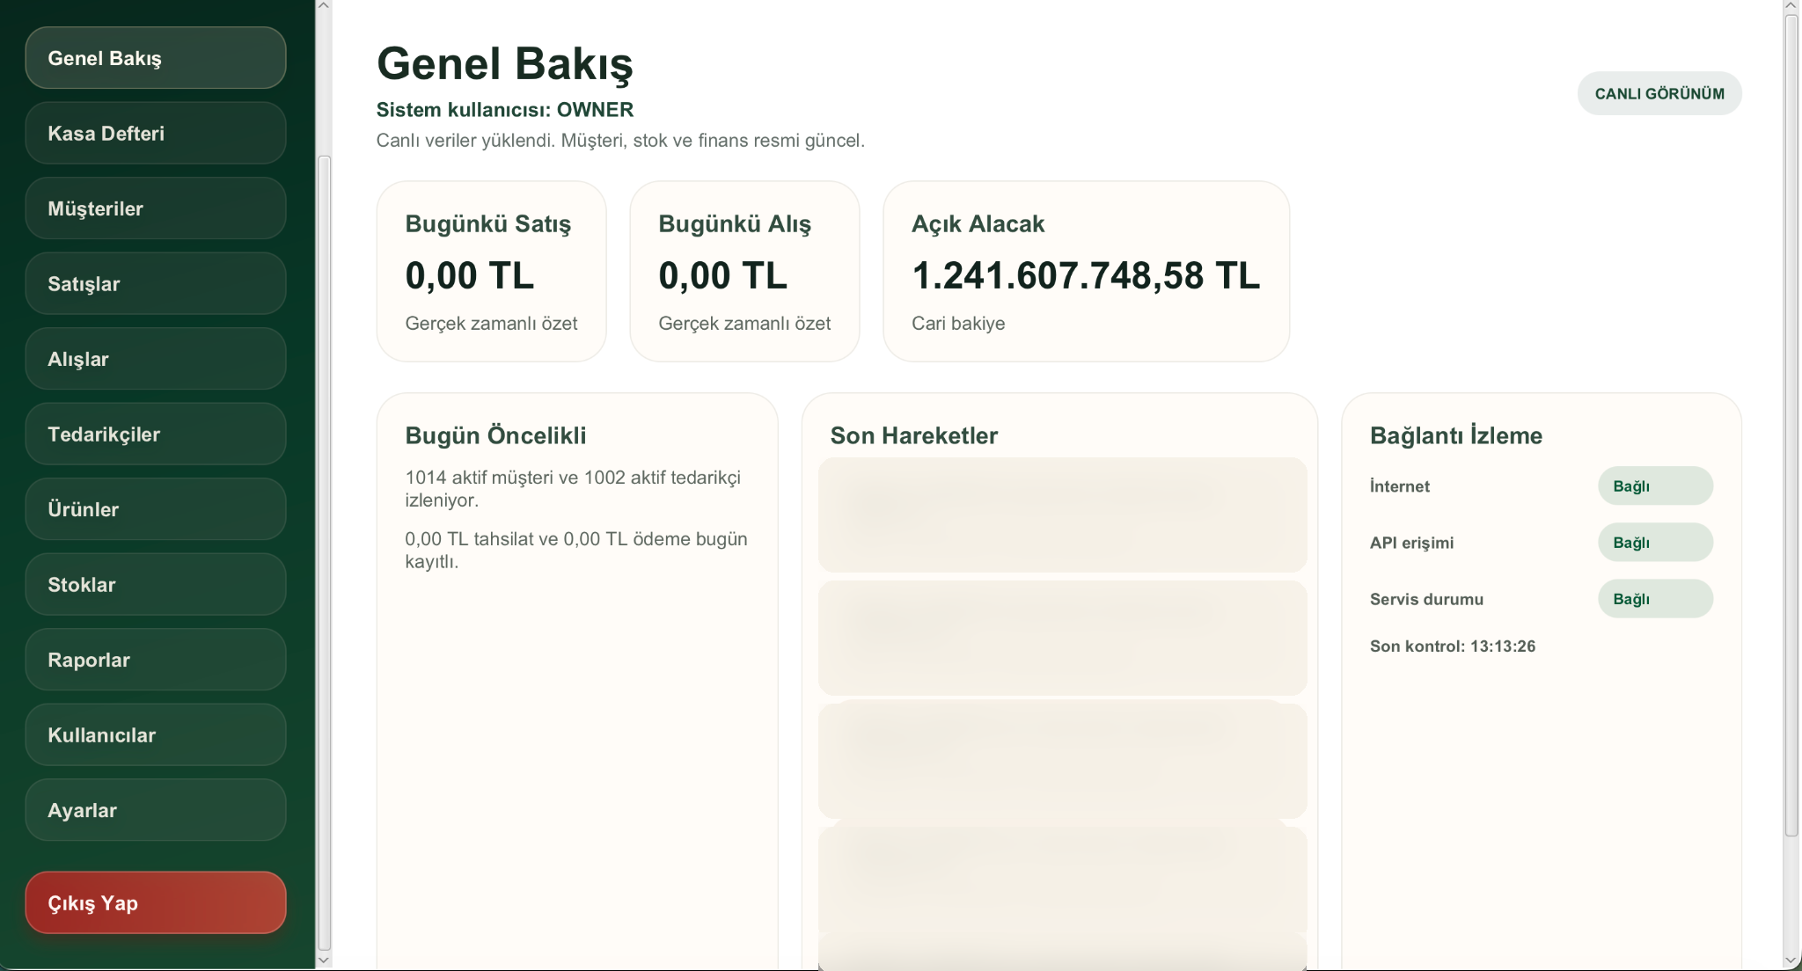1802x971 pixels.
Task: Select the Bugünkü Satış summary card
Action: click(x=491, y=271)
